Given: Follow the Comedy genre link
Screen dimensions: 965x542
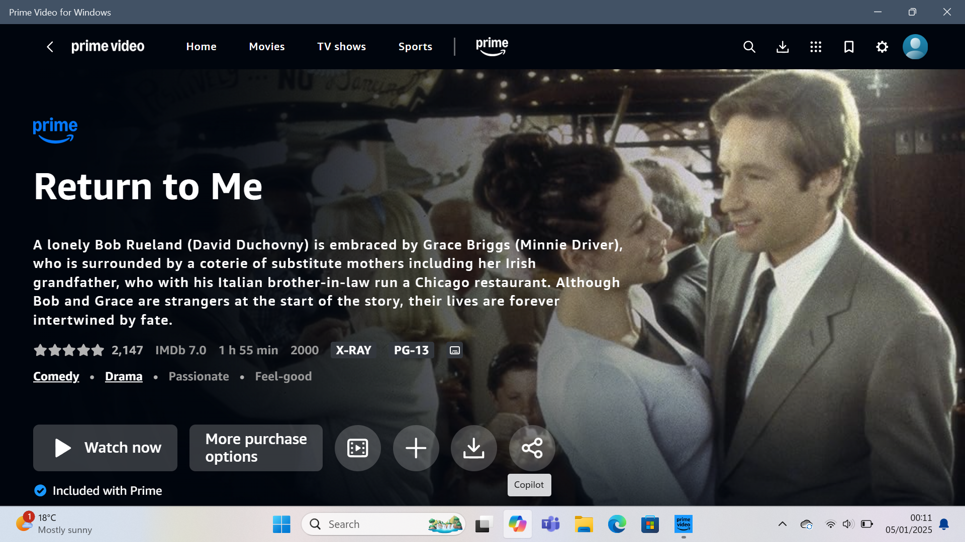Looking at the screenshot, I should pos(56,376).
